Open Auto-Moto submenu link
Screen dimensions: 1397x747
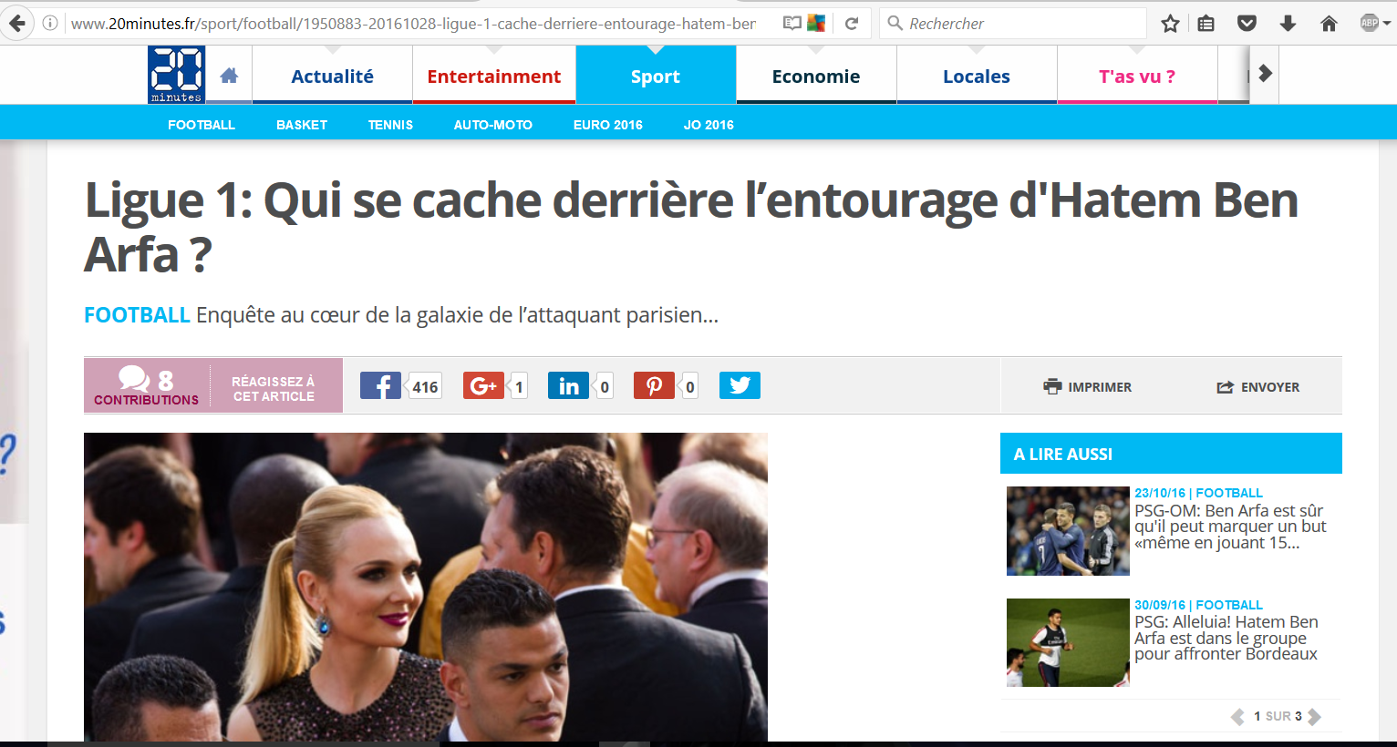click(x=493, y=125)
